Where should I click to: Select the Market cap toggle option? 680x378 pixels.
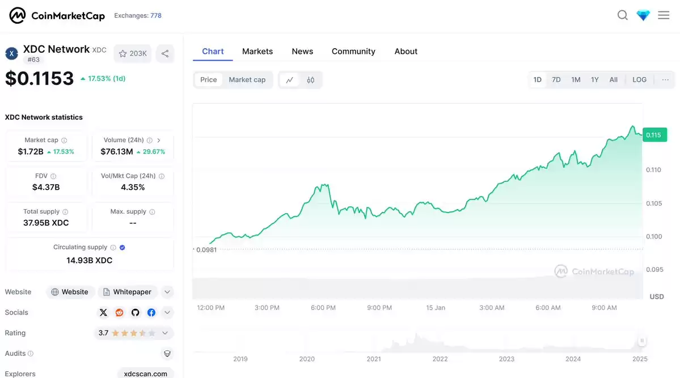(247, 80)
